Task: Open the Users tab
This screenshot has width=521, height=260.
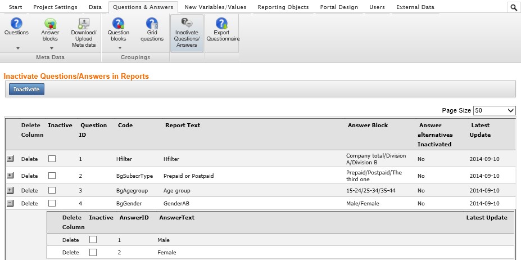Action: tap(377, 7)
